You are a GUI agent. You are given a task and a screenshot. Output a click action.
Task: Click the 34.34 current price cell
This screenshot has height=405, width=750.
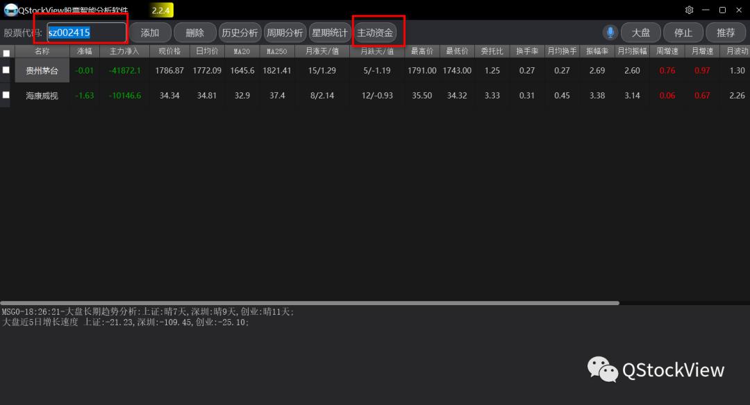pyautogui.click(x=169, y=96)
